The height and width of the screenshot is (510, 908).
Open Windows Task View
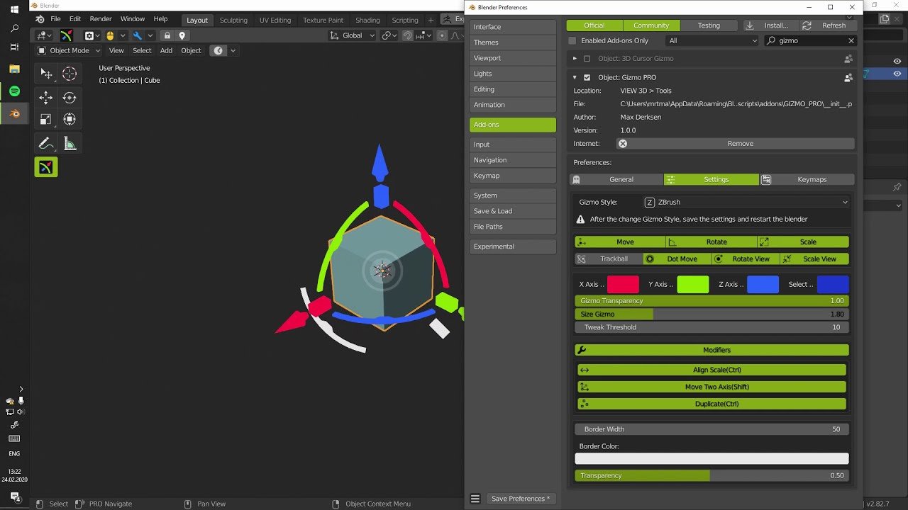[14, 47]
